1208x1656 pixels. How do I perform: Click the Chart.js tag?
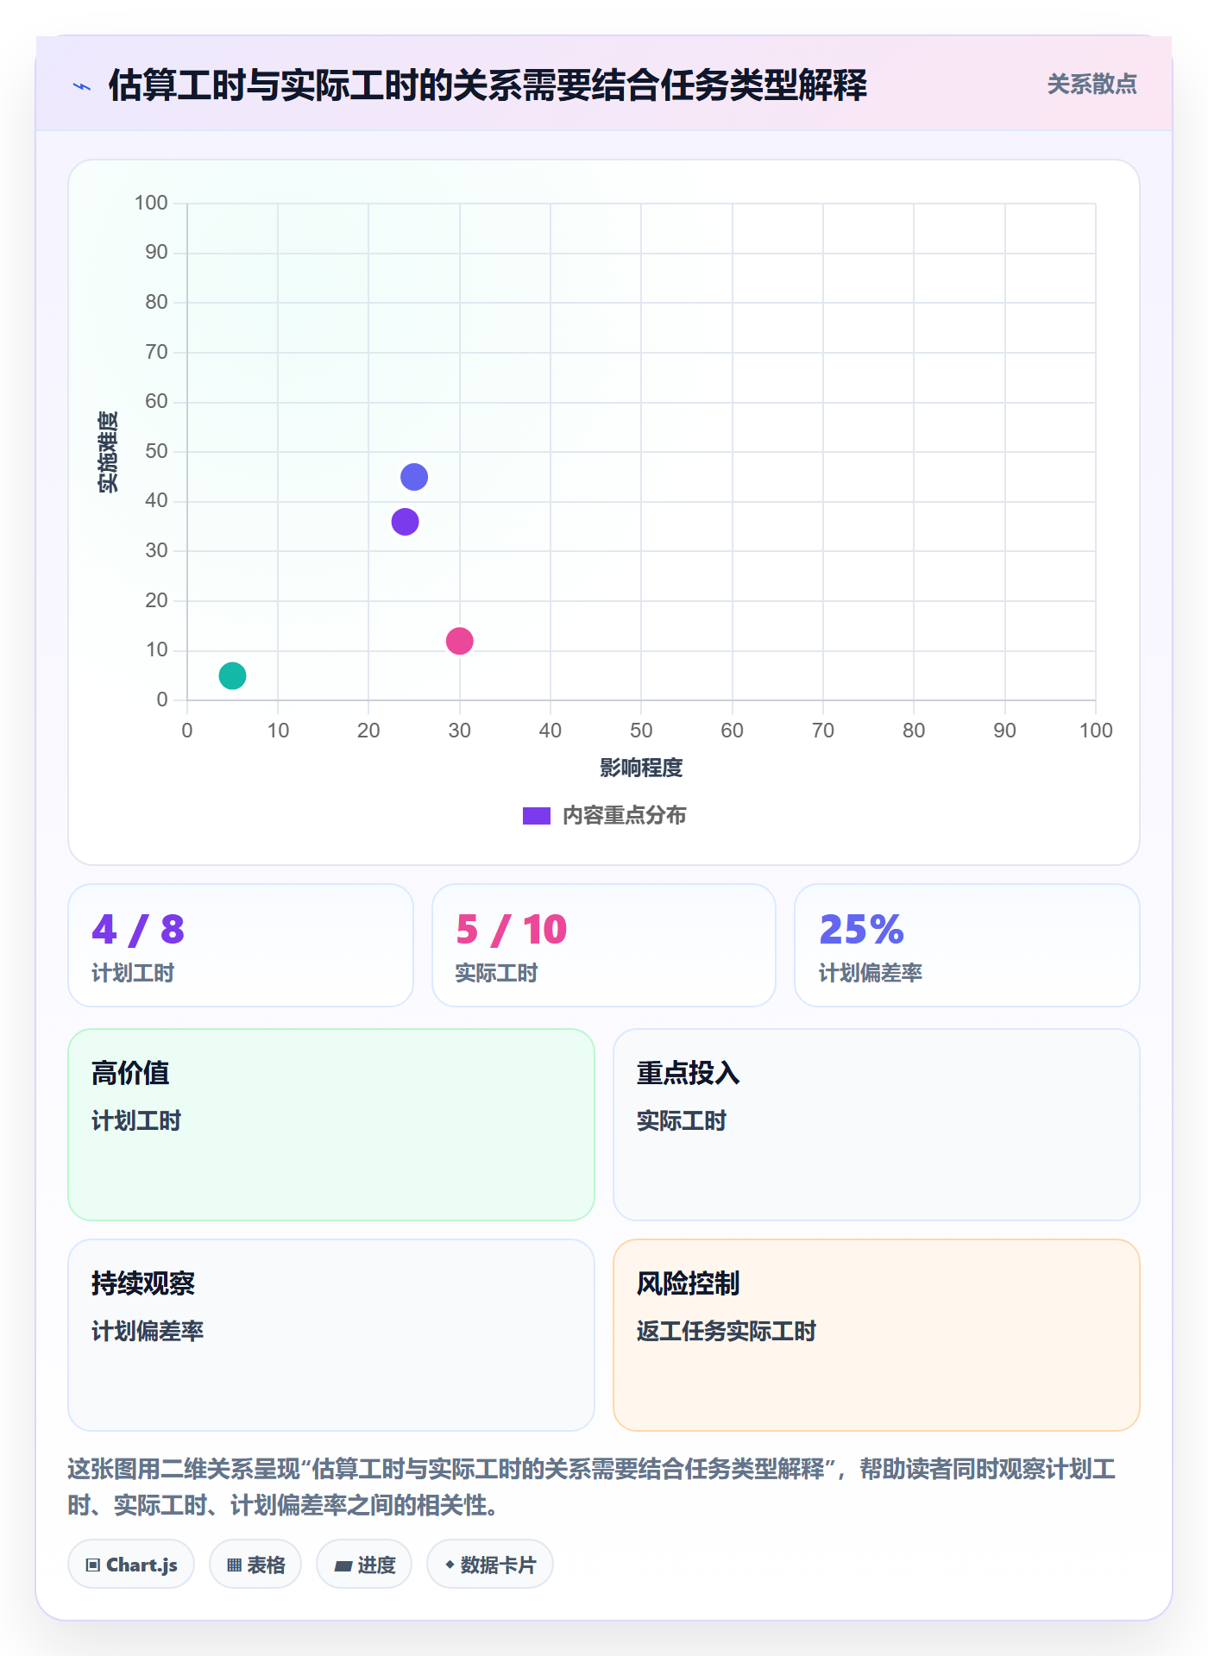pos(131,1565)
